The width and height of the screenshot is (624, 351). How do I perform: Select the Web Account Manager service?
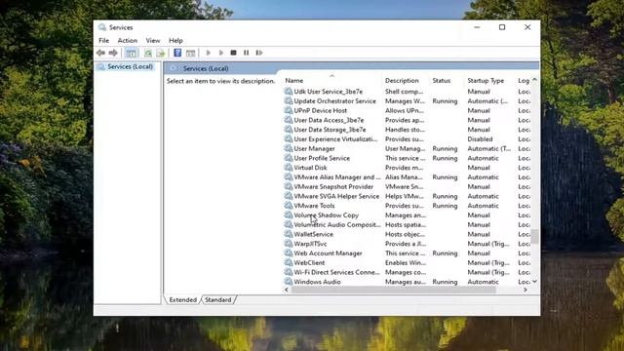407,253
